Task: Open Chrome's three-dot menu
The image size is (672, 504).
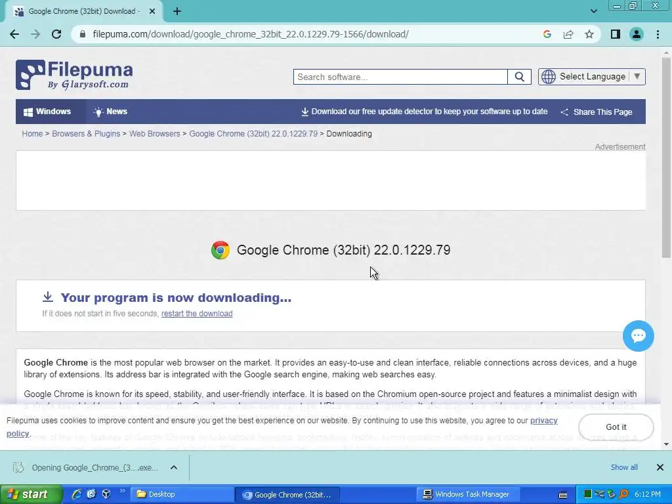Action: (x=658, y=34)
